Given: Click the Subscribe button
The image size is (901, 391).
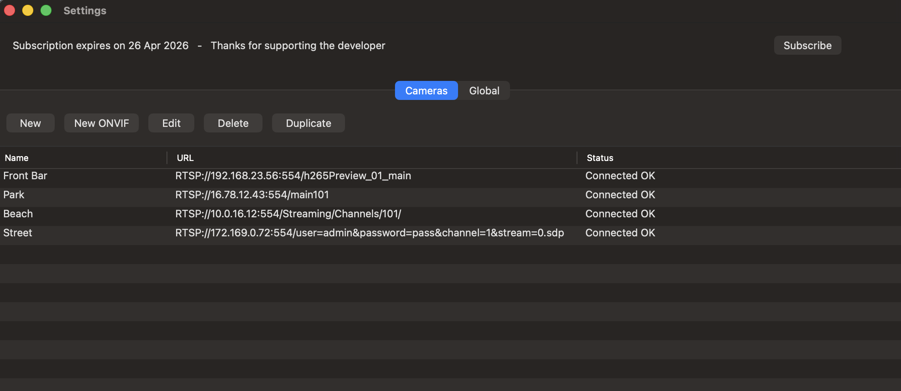Looking at the screenshot, I should click(x=807, y=46).
